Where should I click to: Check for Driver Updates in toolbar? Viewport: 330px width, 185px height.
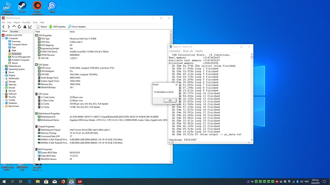click(77, 27)
